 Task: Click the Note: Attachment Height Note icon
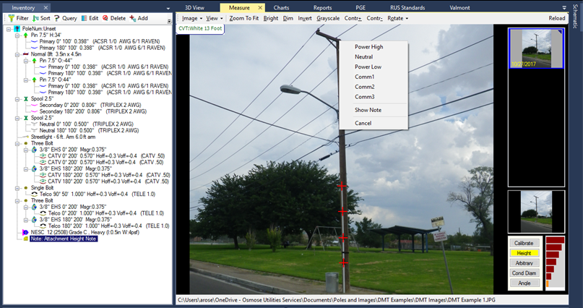[26, 239]
